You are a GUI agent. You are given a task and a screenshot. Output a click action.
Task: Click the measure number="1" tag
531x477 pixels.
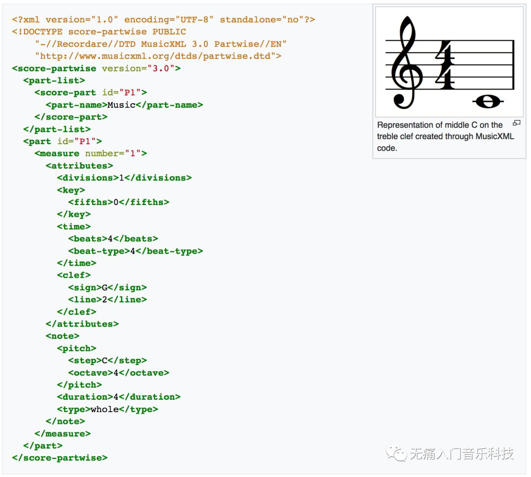coord(90,153)
